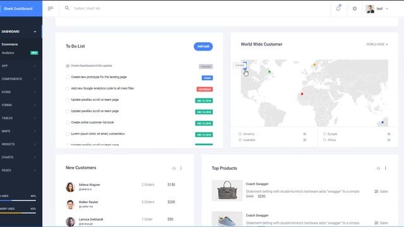404x227 pixels.
Task: Open Top Products more options menu
Action: coord(386,168)
